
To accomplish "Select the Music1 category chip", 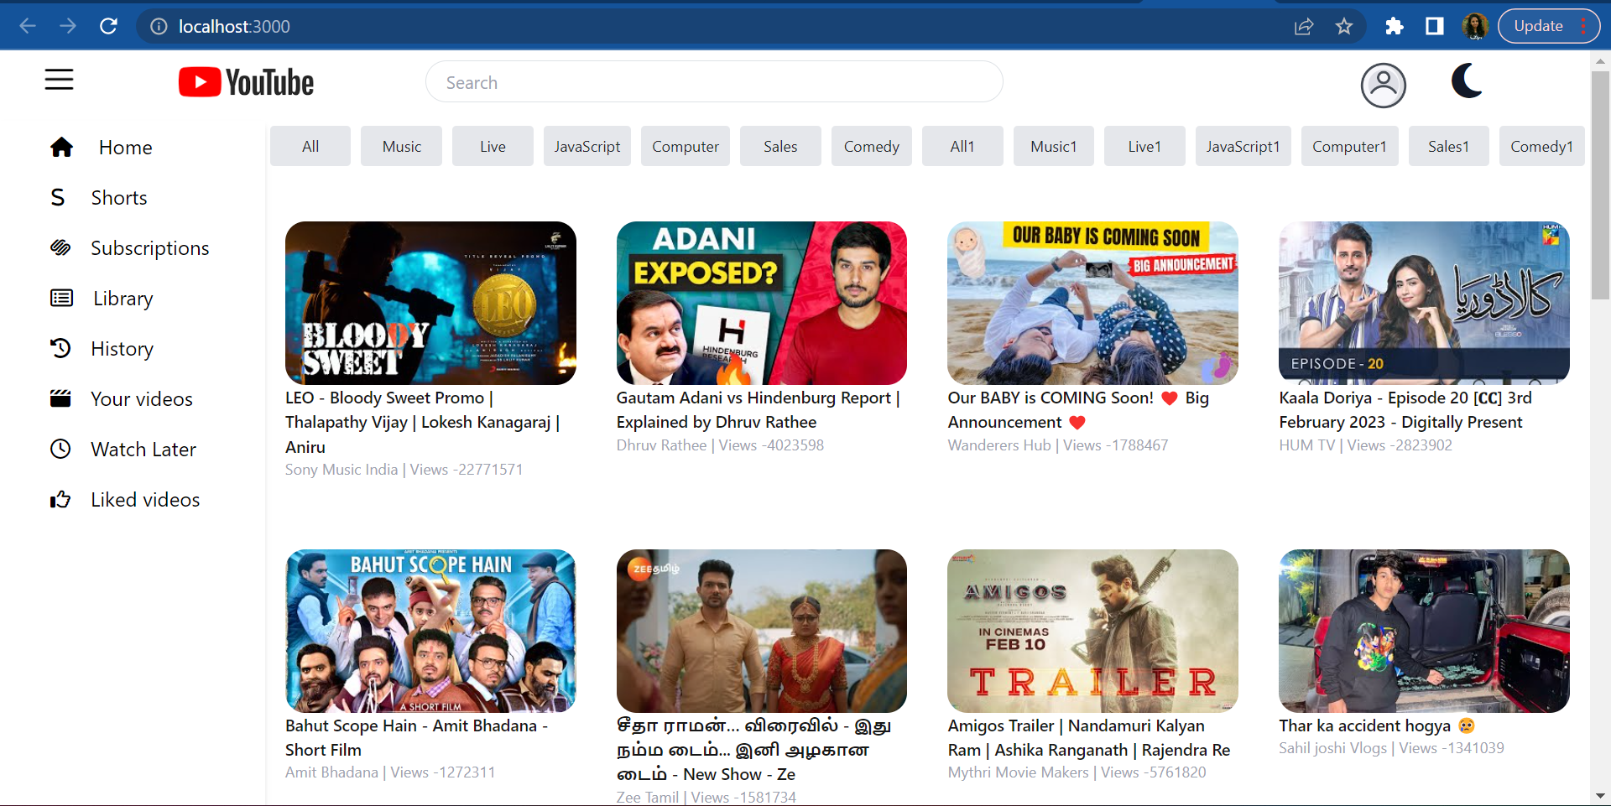I will [x=1054, y=146].
